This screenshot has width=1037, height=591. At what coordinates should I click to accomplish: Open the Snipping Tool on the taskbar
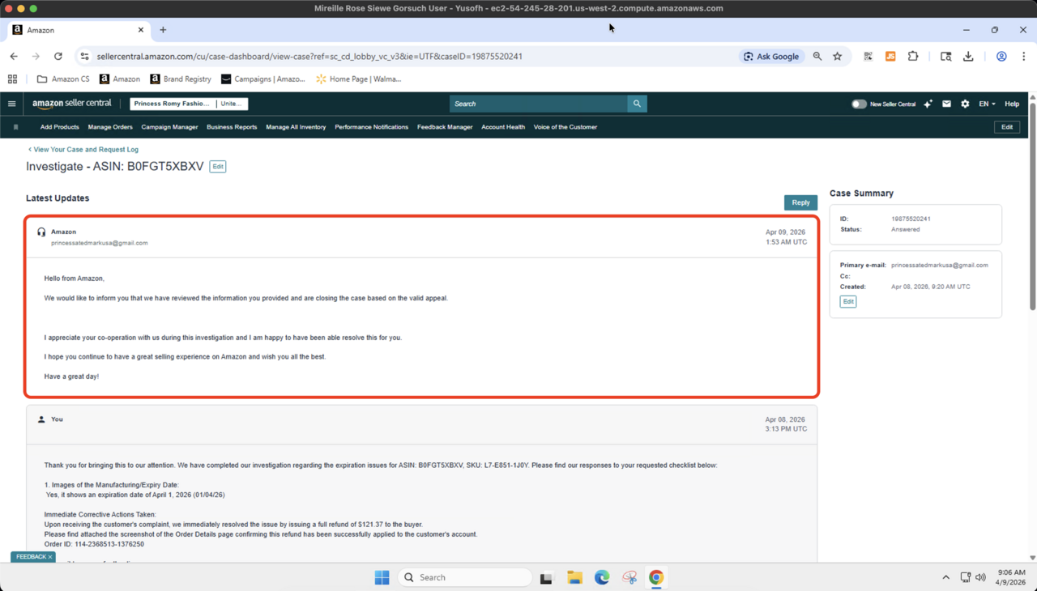[x=629, y=577]
